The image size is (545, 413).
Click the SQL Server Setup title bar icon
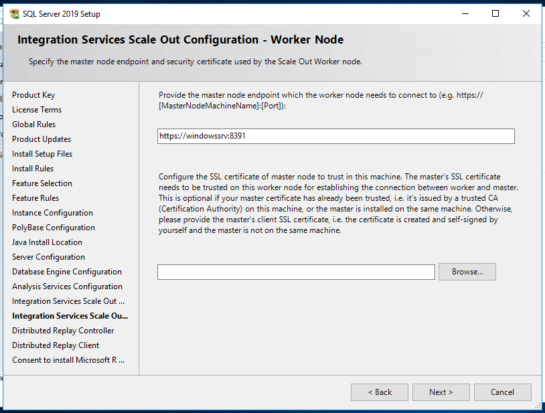tap(15, 14)
